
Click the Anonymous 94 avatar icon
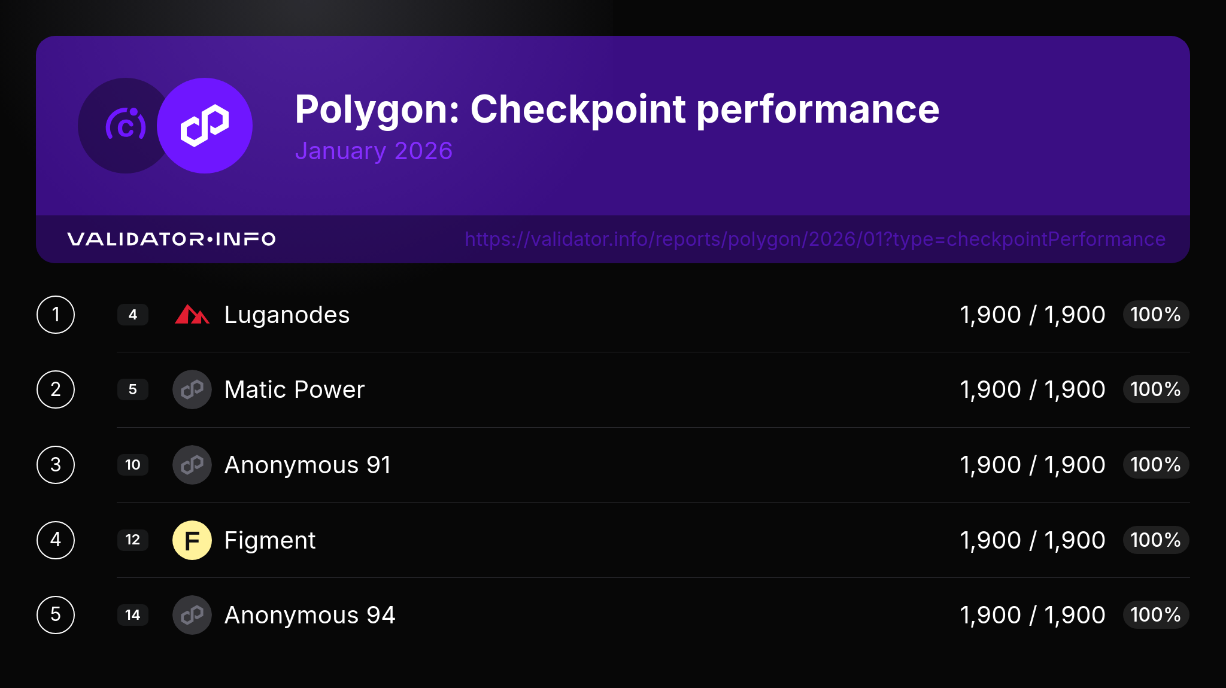point(192,615)
